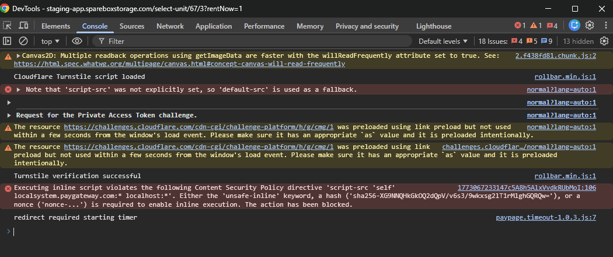Image resolution: width=613 pixels, height=257 pixels.
Task: Open the top JavaScript context dropdown
Action: coord(50,41)
